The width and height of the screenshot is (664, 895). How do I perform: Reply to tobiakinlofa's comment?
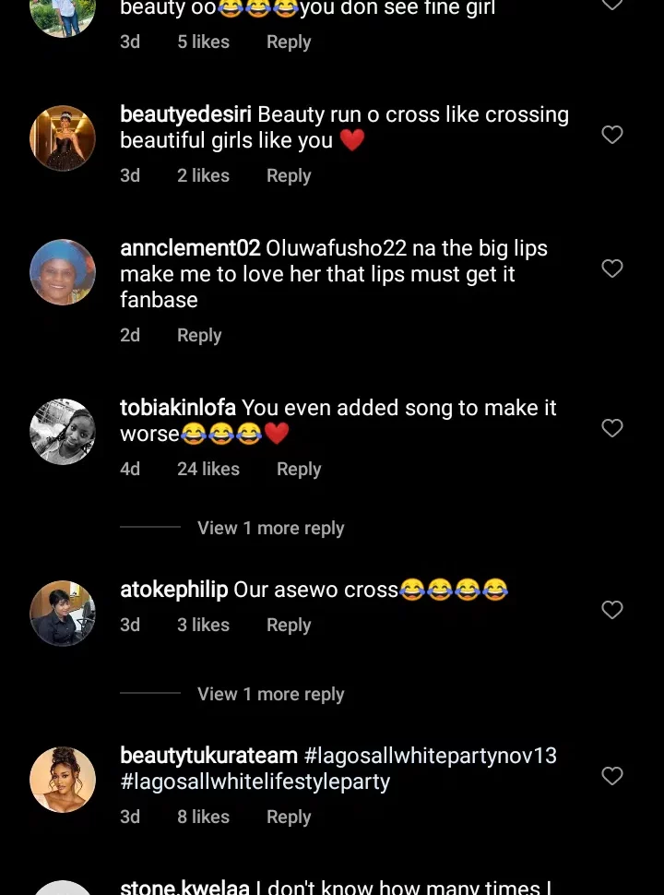299,469
